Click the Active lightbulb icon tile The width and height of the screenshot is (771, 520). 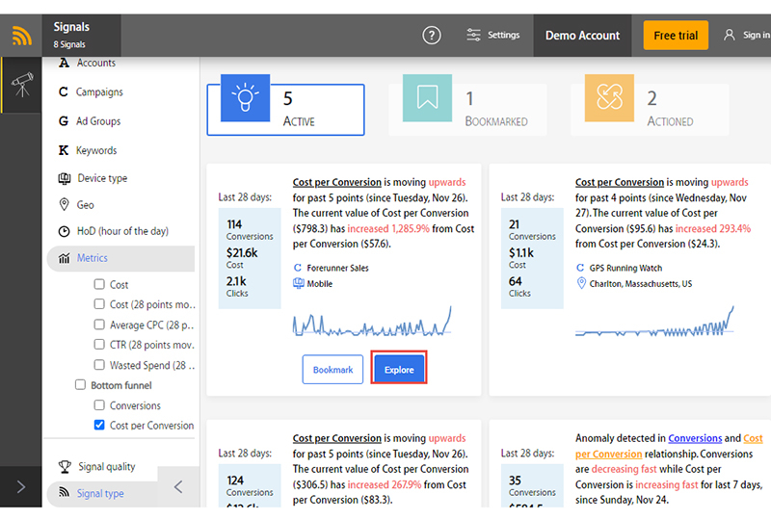click(245, 98)
